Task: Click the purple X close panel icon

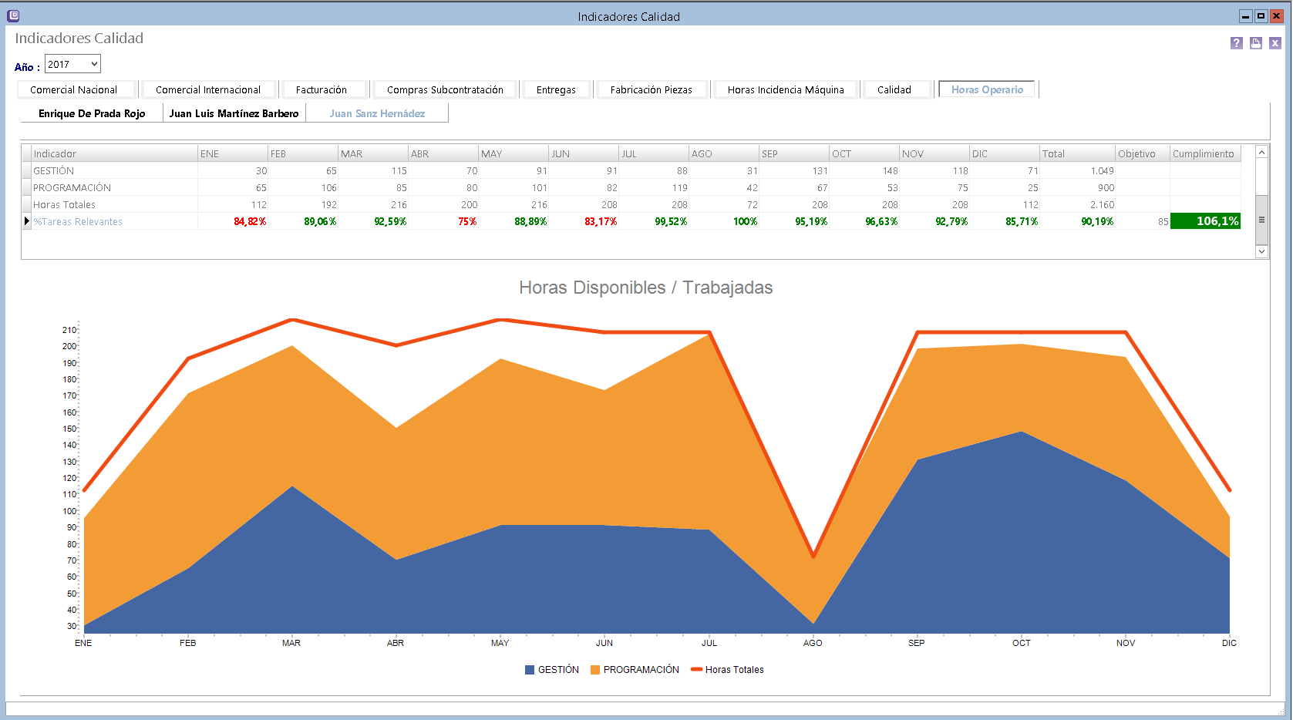Action: [1274, 43]
